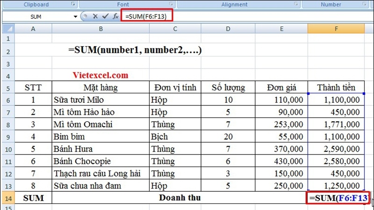
Task: Click the Đơn vị tính header cell
Action: (x=175, y=87)
